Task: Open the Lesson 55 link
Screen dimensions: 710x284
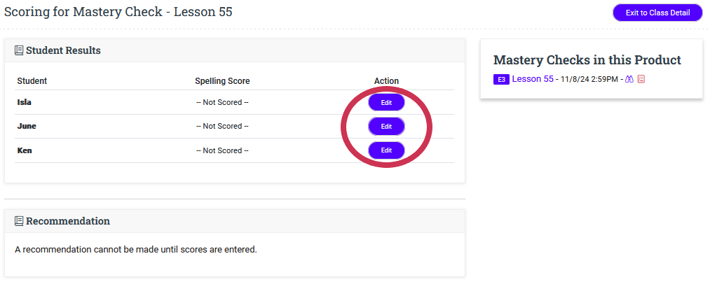Action: click(x=533, y=79)
